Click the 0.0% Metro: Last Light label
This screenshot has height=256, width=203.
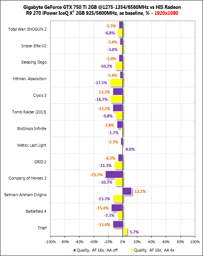click(130, 149)
